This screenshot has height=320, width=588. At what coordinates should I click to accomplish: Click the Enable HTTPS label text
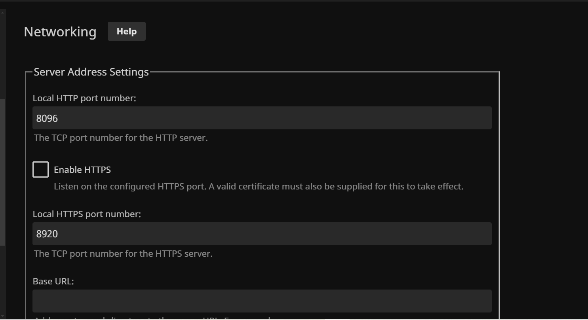click(82, 170)
